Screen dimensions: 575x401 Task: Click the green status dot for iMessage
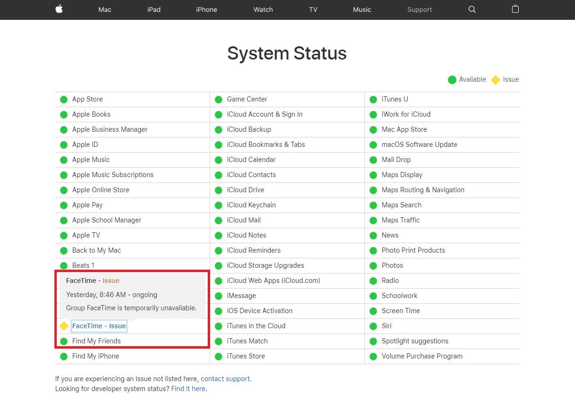[x=219, y=296]
